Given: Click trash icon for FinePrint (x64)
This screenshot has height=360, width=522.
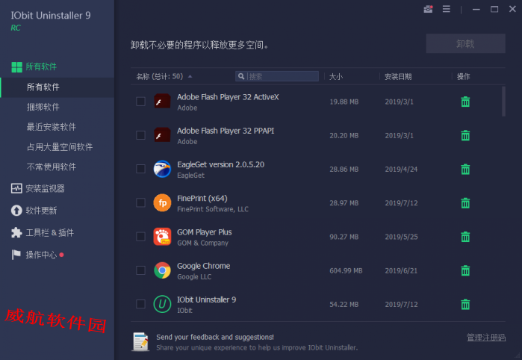Looking at the screenshot, I should pos(465,203).
